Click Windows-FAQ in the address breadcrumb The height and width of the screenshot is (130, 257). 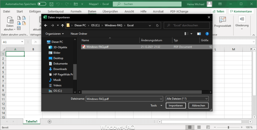(113, 25)
